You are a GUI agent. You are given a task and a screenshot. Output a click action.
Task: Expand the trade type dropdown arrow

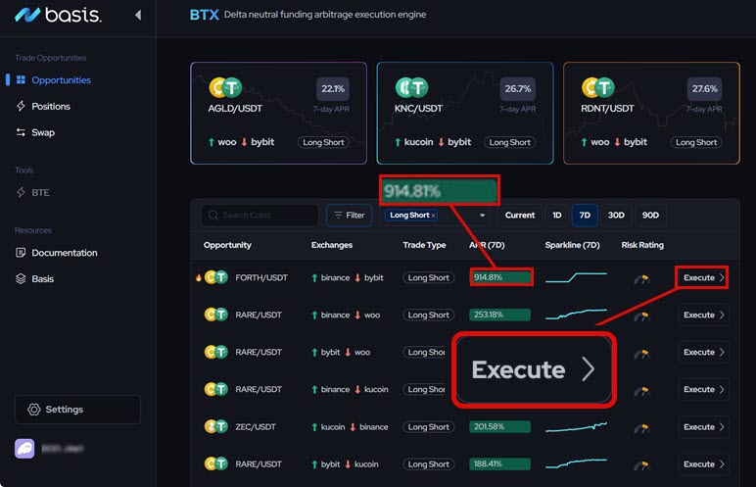[482, 216]
